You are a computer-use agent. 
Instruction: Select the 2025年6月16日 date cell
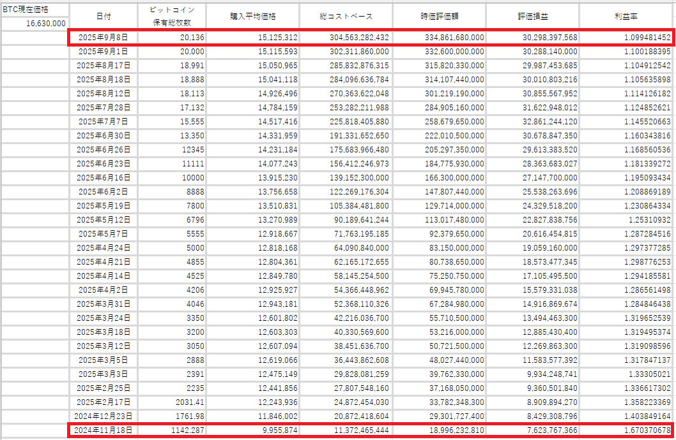tap(103, 177)
